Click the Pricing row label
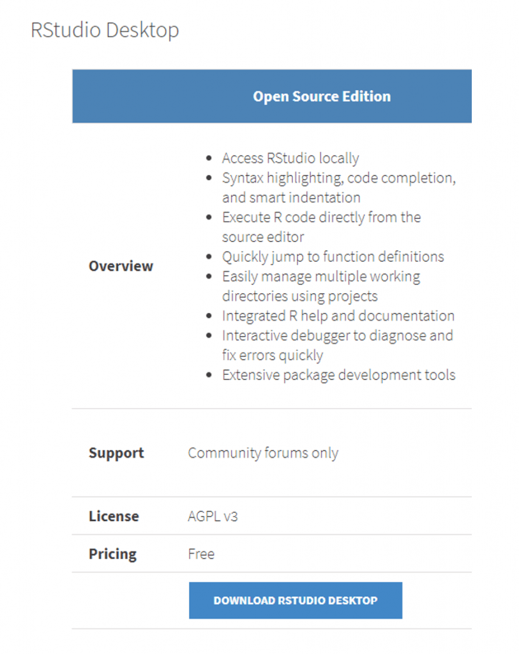 pos(112,554)
